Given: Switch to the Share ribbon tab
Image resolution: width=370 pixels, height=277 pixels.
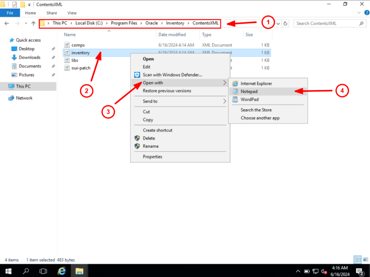Looking at the screenshot, I should coord(52,13).
